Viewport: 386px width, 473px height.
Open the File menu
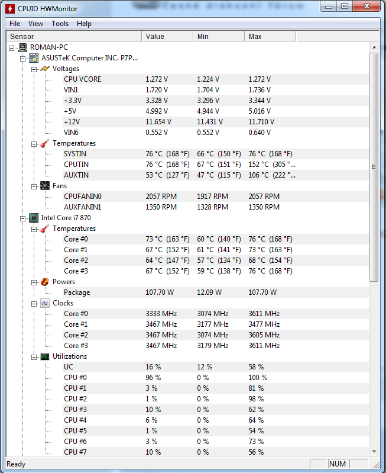pyautogui.click(x=15, y=24)
